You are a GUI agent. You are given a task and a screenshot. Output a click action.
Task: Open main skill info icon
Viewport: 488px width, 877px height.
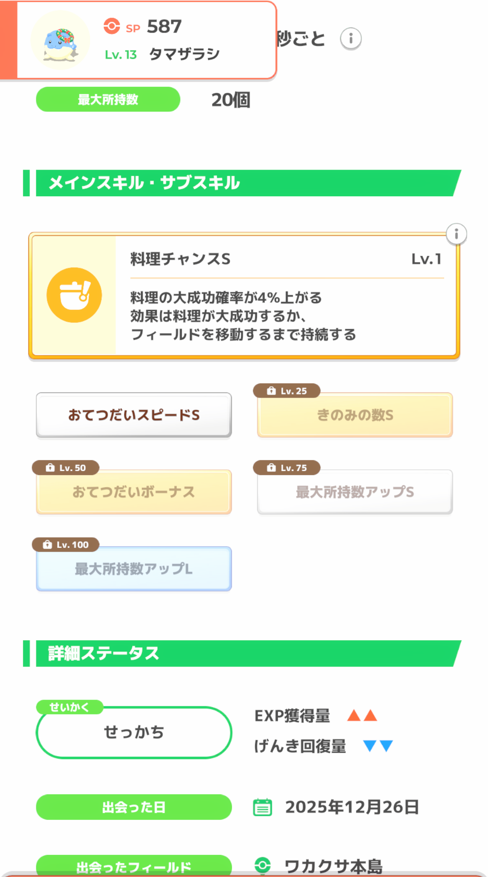456,234
